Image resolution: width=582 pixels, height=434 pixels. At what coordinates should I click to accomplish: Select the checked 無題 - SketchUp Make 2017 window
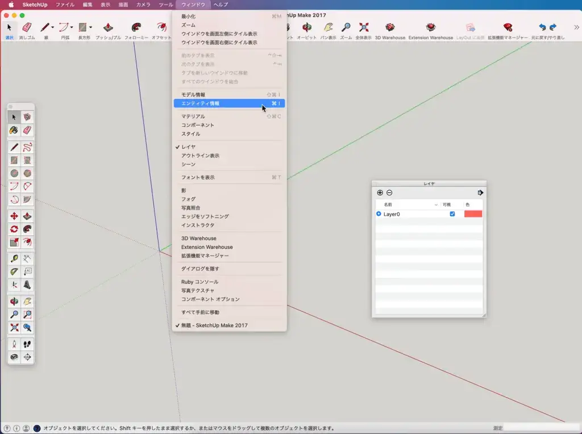(x=229, y=325)
